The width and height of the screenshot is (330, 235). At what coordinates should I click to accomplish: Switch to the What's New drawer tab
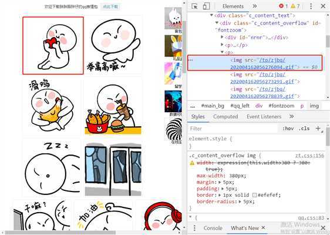(x=245, y=228)
